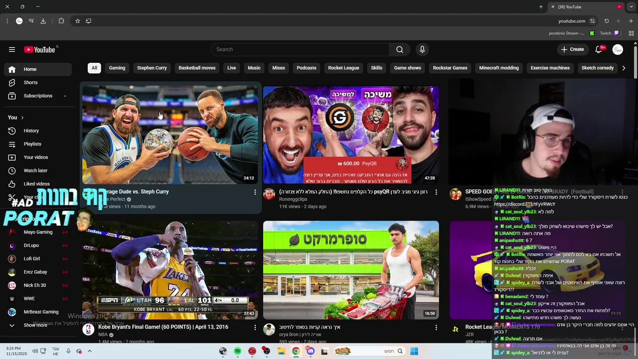Expand Show more subscriptions
This screenshot has width=638, height=359.
pos(36,325)
